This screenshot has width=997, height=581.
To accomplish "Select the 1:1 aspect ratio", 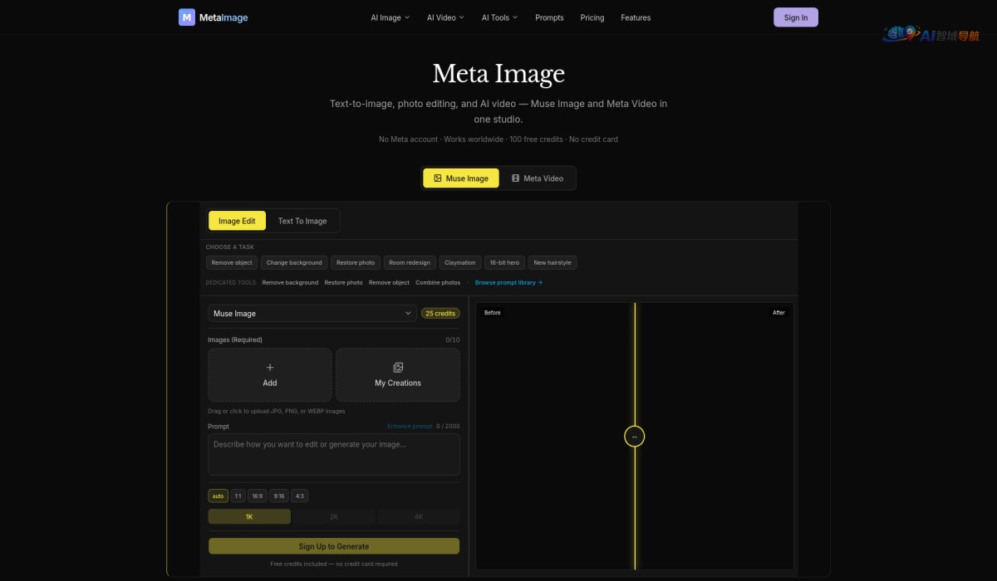I will point(238,496).
